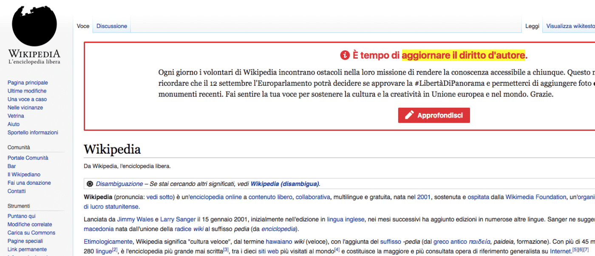Open the Jimmy Wales article link
Screen dimensions: 595x256
130,219
